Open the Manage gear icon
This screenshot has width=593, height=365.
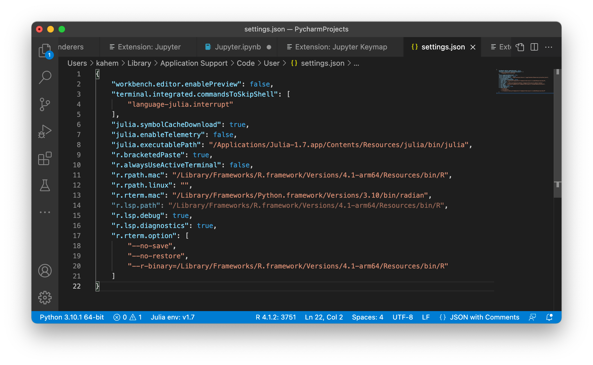(45, 297)
